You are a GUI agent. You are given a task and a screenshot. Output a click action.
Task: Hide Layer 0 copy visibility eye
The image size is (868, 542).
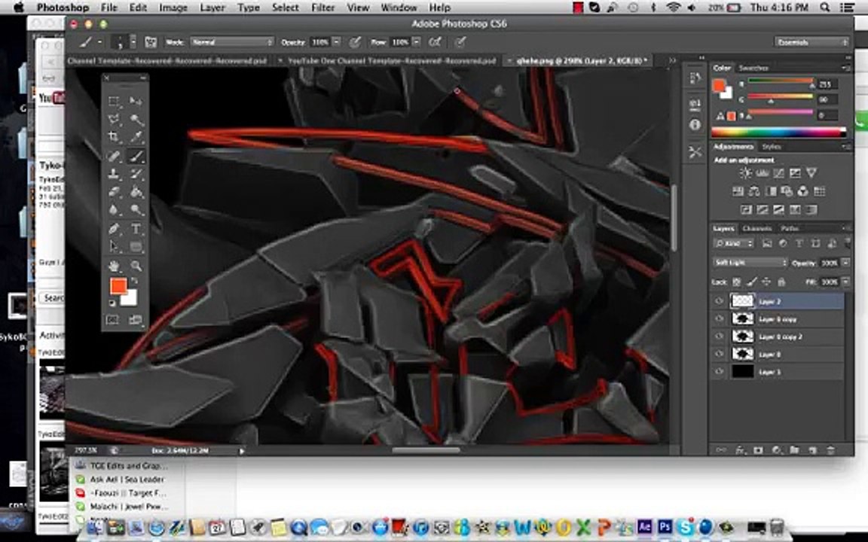[x=719, y=319]
